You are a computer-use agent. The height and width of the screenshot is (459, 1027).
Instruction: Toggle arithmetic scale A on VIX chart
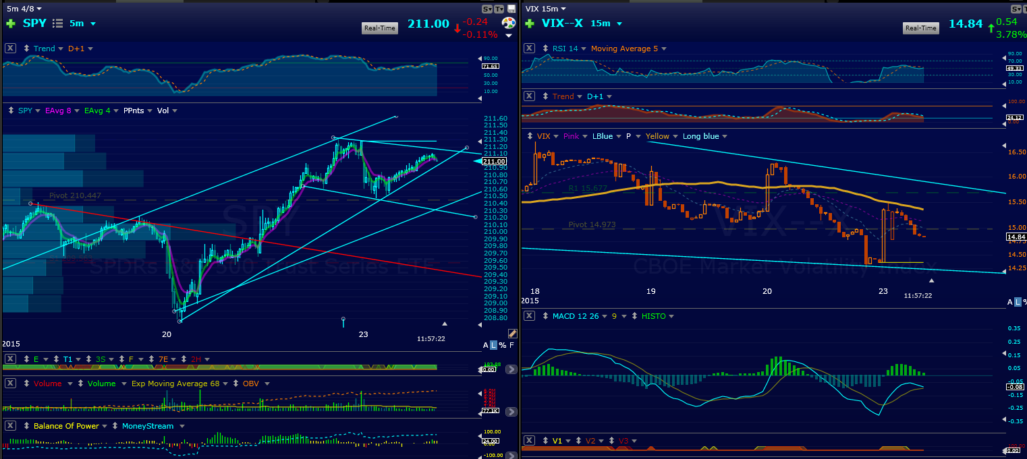1010,301
